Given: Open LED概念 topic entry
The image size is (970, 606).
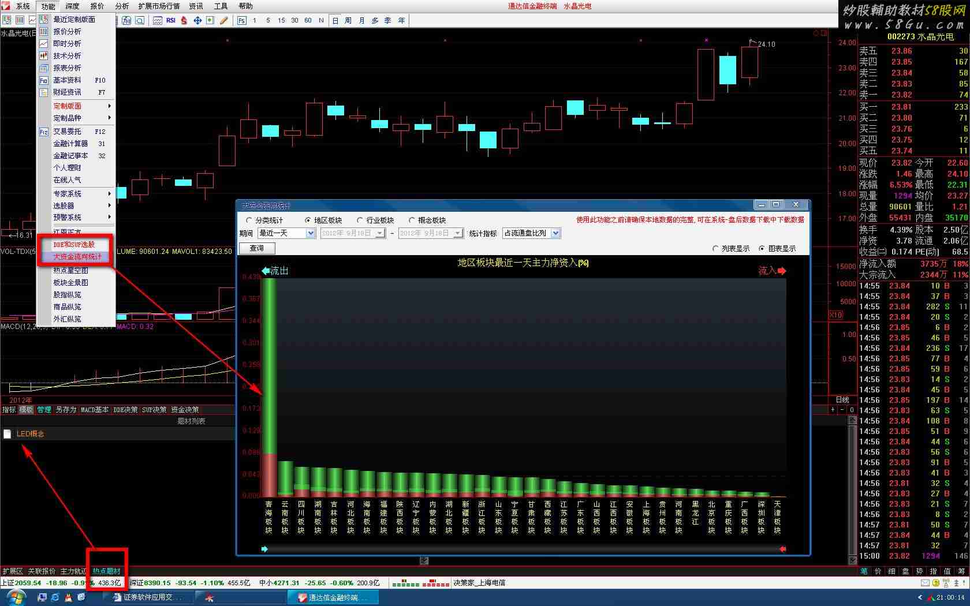Looking at the screenshot, I should [x=30, y=434].
